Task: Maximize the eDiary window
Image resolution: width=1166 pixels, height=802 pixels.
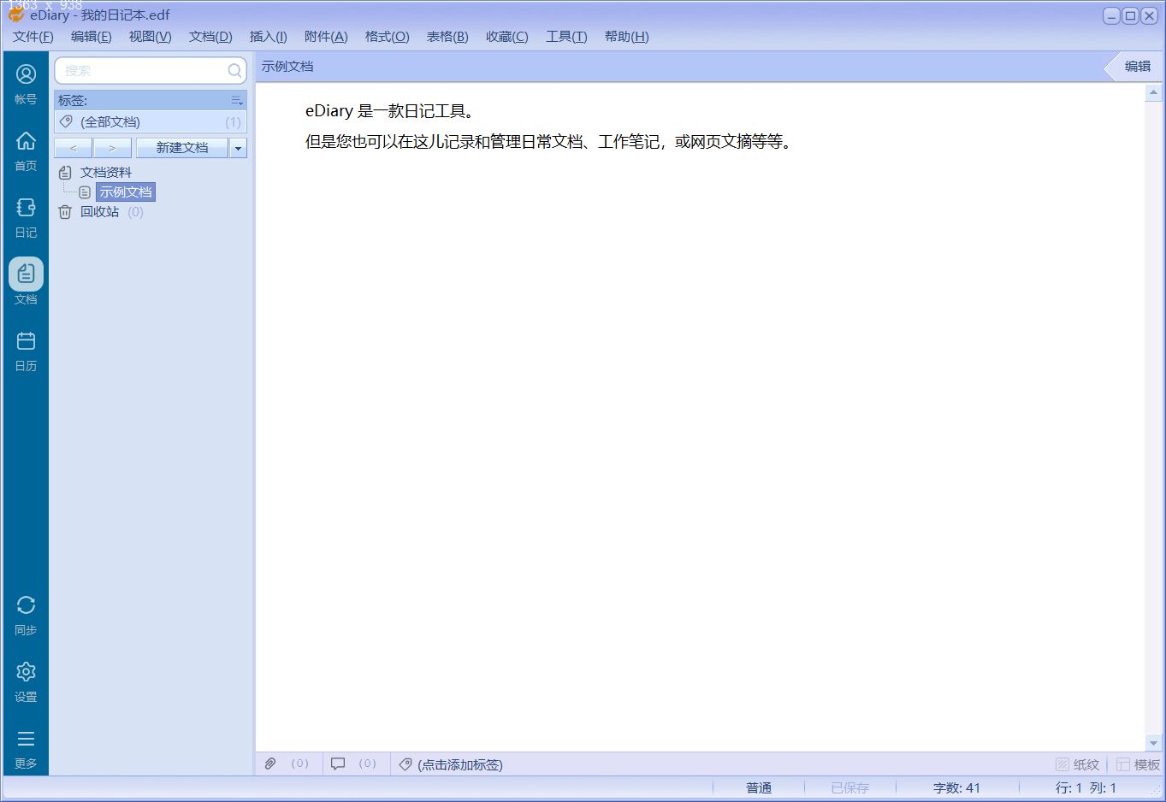Action: 1130,15
